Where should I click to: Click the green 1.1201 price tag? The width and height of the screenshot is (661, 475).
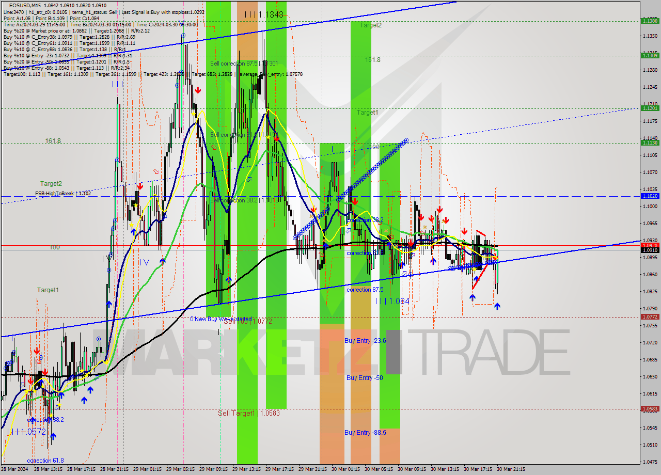(x=649, y=108)
